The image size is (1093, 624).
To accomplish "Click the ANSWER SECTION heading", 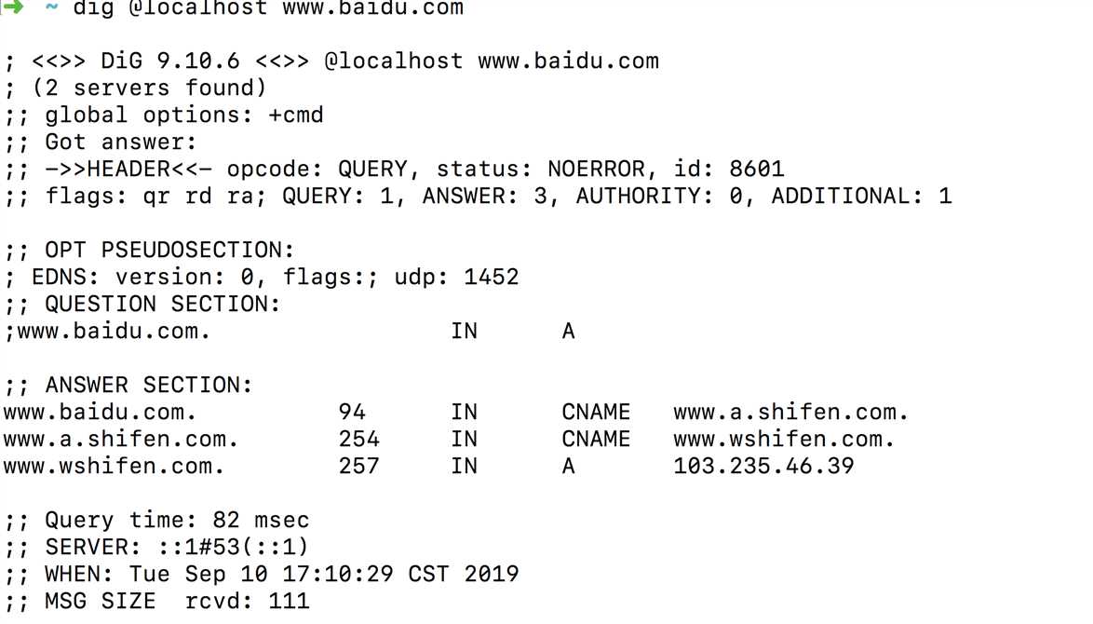I will pyautogui.click(x=149, y=386).
